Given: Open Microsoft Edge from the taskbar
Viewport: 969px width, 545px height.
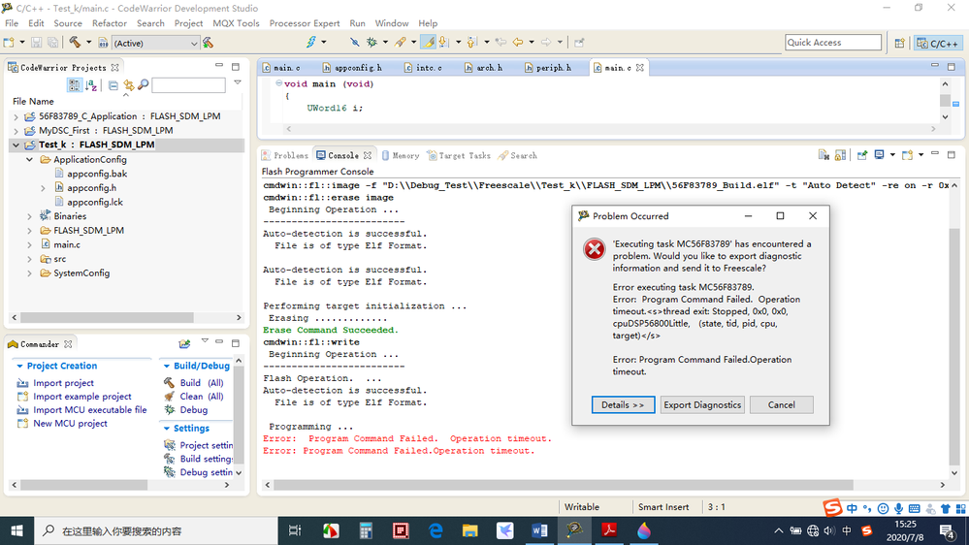Looking at the screenshot, I should click(436, 530).
